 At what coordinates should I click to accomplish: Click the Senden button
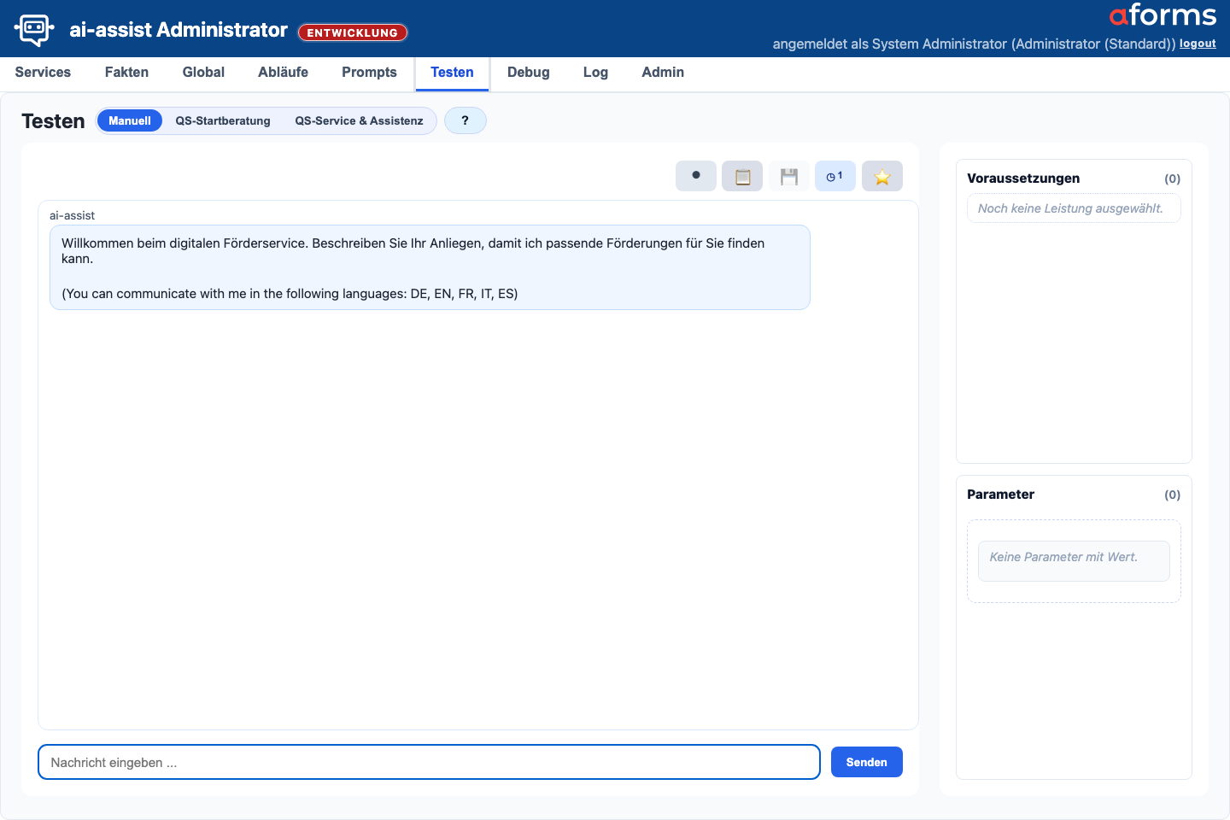[x=867, y=762]
